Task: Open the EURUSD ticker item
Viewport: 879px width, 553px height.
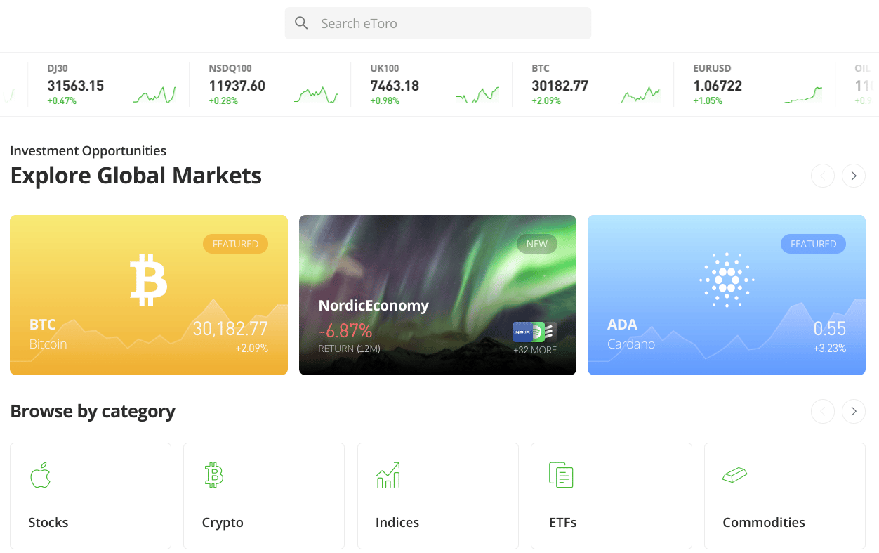Action: tap(755, 84)
